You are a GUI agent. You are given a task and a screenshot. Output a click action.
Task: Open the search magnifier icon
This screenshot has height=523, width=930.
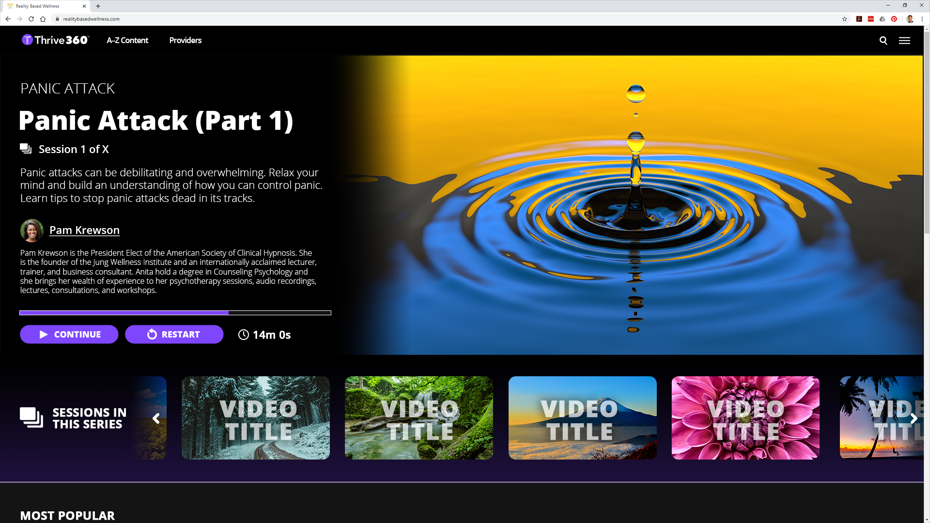point(883,41)
